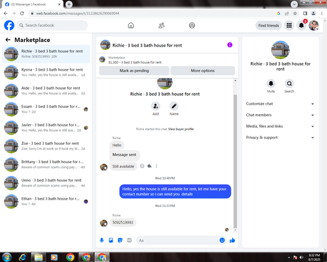This screenshot has height=262, width=327.
Task: Expand Chat members section
Action: pos(281,115)
